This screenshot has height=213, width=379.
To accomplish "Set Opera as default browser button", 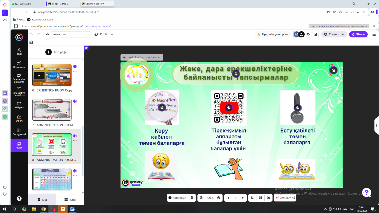I will click(x=339, y=26).
